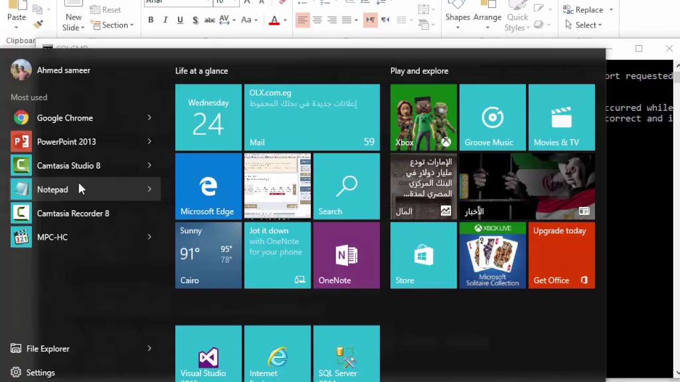
Task: Open the Visual Studio tile
Action: click(208, 354)
